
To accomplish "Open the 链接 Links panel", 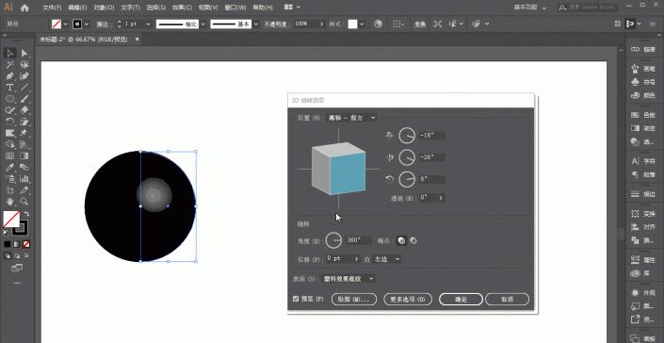I will pos(643,50).
